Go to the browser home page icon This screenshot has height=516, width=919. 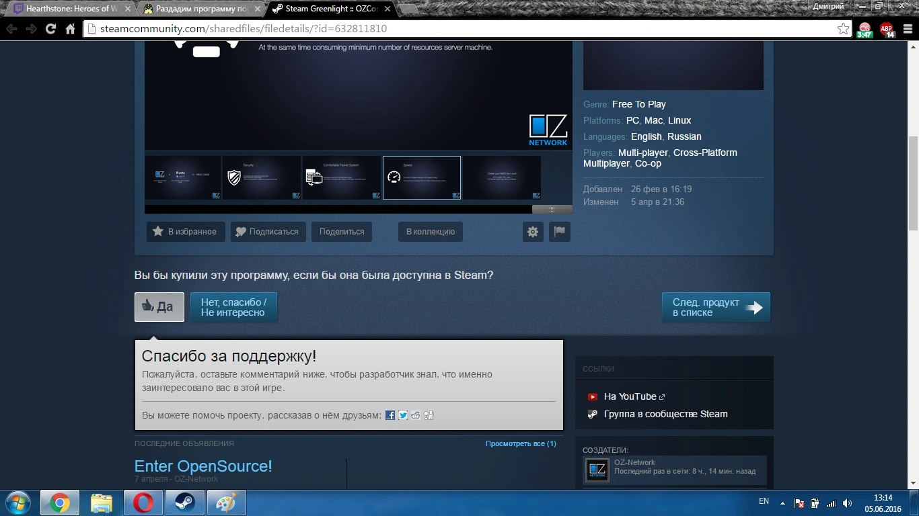point(70,29)
